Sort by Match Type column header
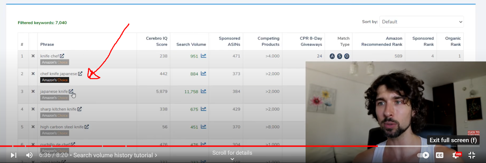486x163 pixels. (344, 41)
